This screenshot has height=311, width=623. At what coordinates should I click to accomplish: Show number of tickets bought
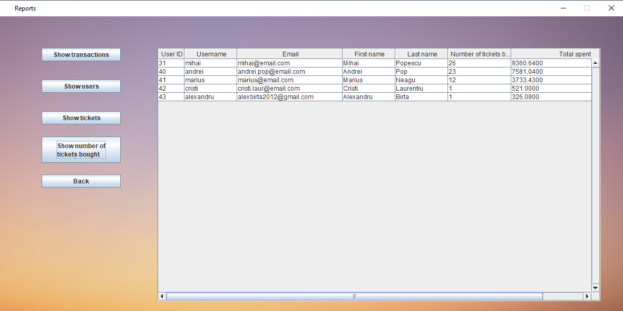[x=81, y=150]
